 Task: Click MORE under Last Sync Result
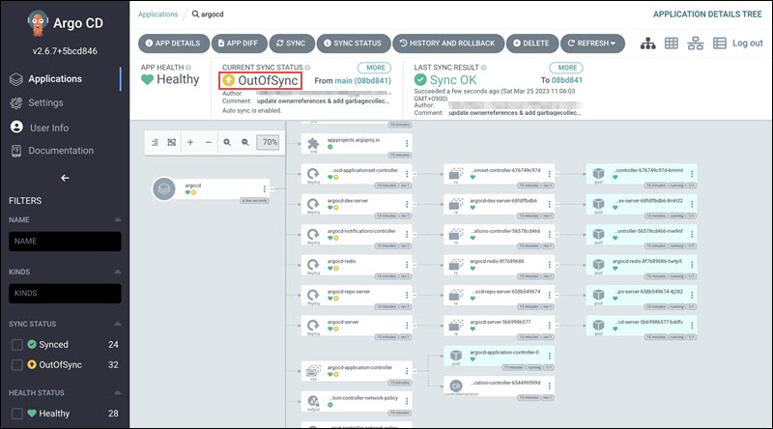(566, 68)
